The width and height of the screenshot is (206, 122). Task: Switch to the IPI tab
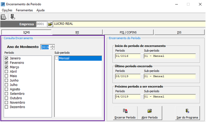click(x=77, y=32)
